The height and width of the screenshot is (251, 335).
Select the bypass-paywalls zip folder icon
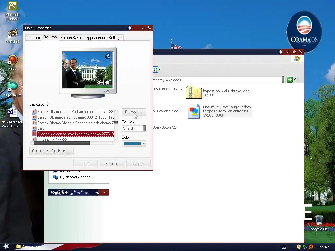(x=194, y=92)
